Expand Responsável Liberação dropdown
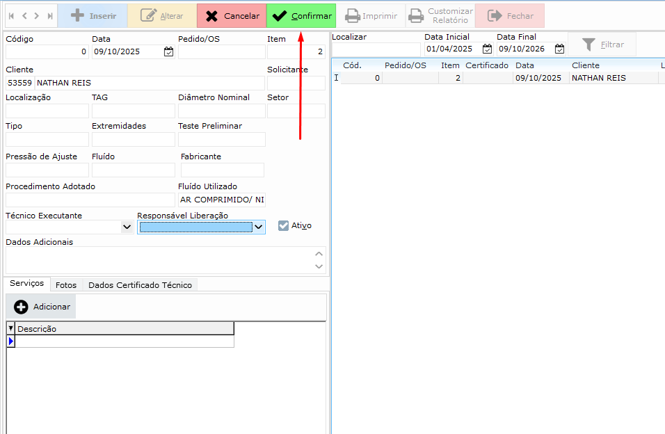 [258, 227]
